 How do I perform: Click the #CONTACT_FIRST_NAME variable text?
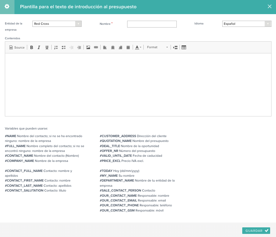[x=24, y=181]
